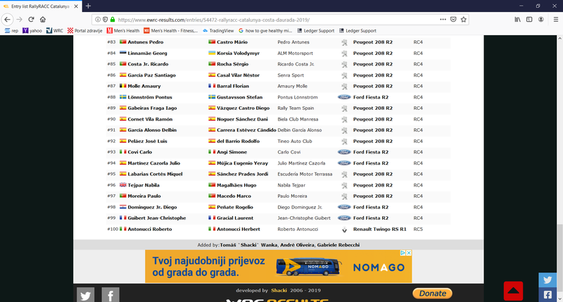The width and height of the screenshot is (563, 302).
Task: Open Nomago bus advertisement banner
Action: pyautogui.click(x=278, y=266)
